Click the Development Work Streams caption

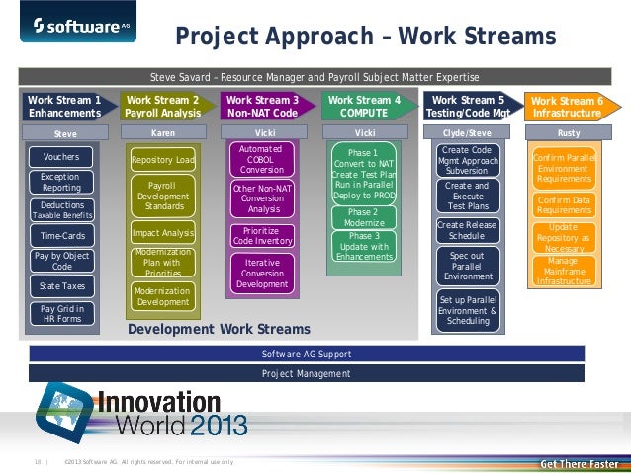pyautogui.click(x=219, y=329)
